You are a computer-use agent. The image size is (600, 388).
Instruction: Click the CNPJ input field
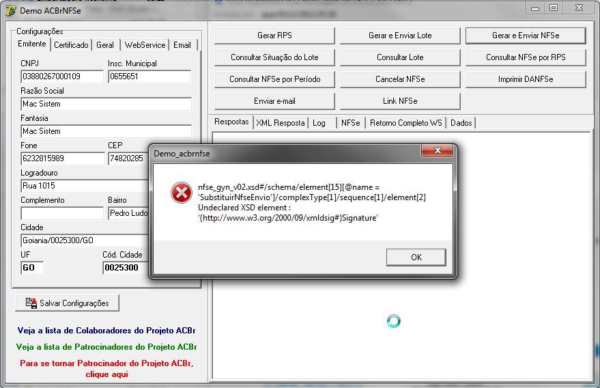62,77
